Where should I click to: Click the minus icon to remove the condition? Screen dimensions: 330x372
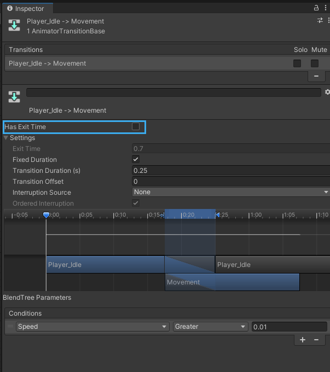pyautogui.click(x=316, y=340)
